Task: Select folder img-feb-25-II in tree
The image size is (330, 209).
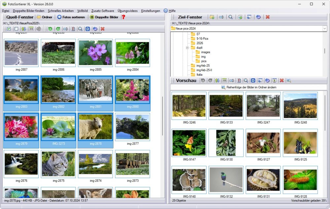Action: coord(204,70)
